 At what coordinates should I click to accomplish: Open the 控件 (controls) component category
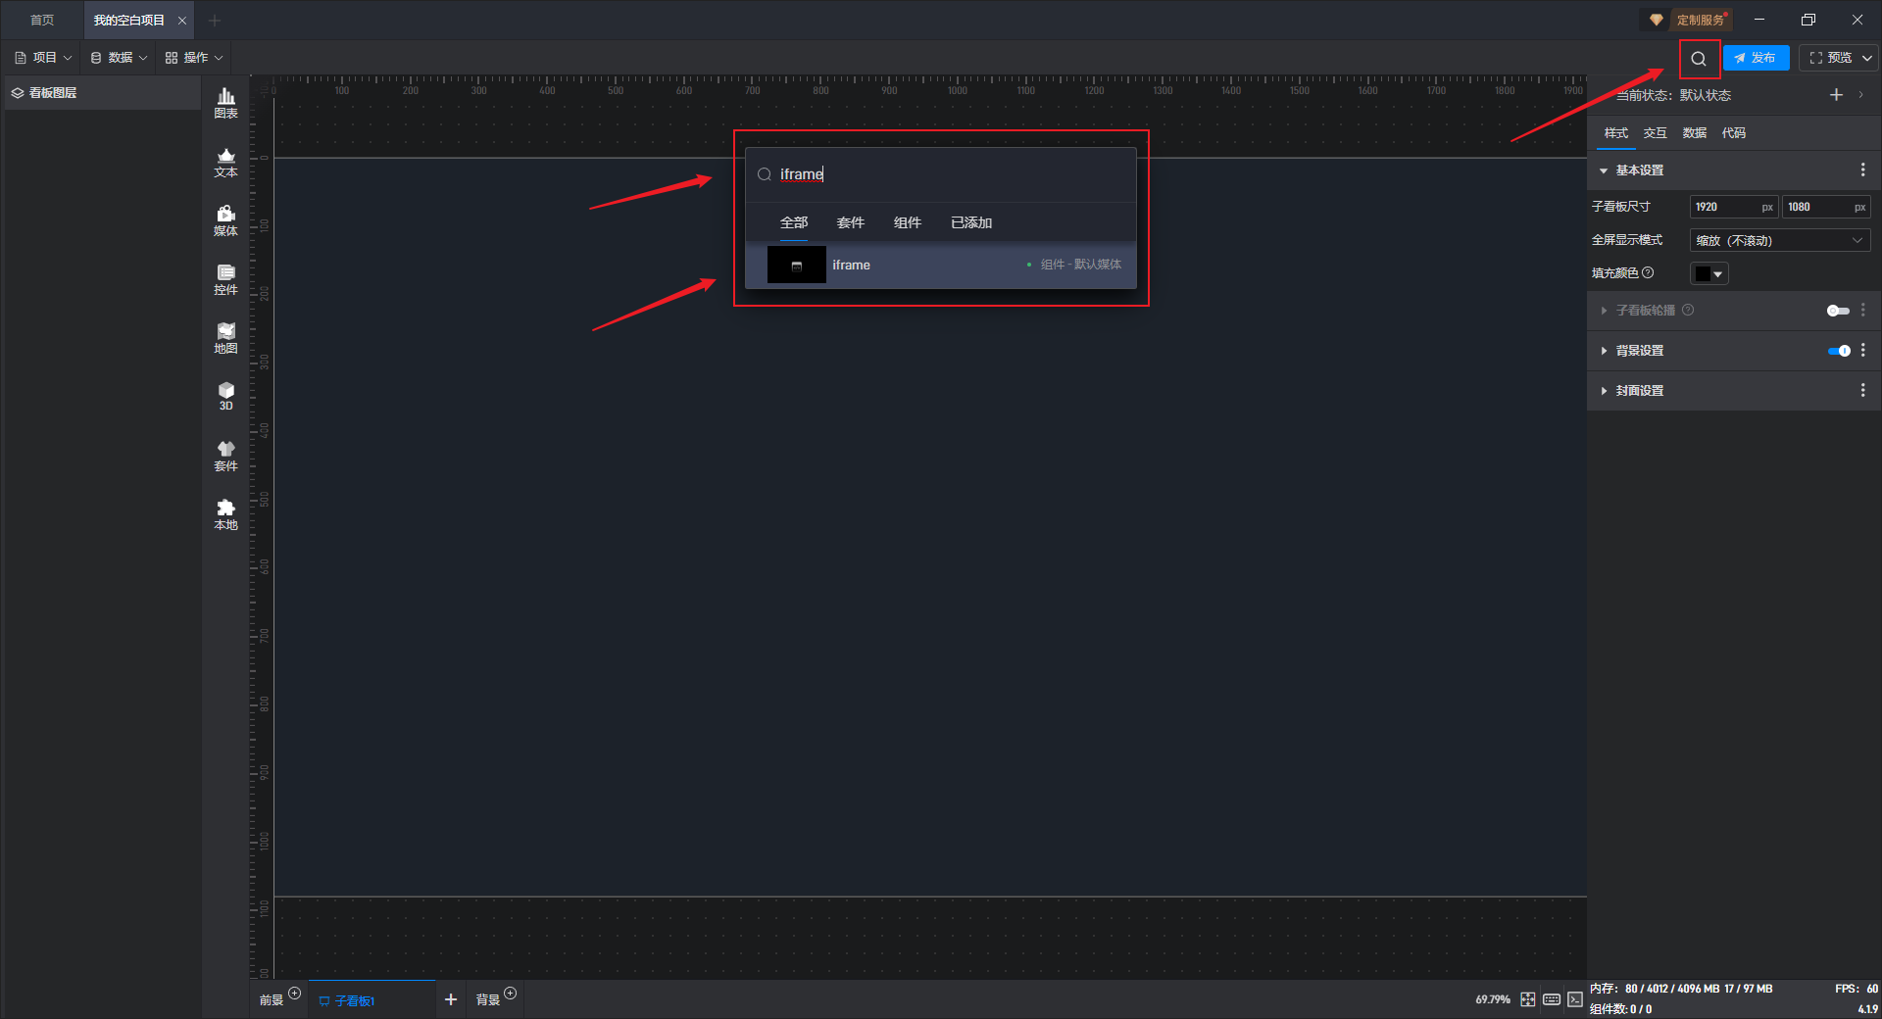(x=225, y=279)
